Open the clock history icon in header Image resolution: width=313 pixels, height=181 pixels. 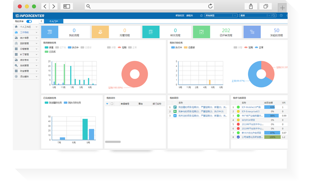tap(281, 15)
